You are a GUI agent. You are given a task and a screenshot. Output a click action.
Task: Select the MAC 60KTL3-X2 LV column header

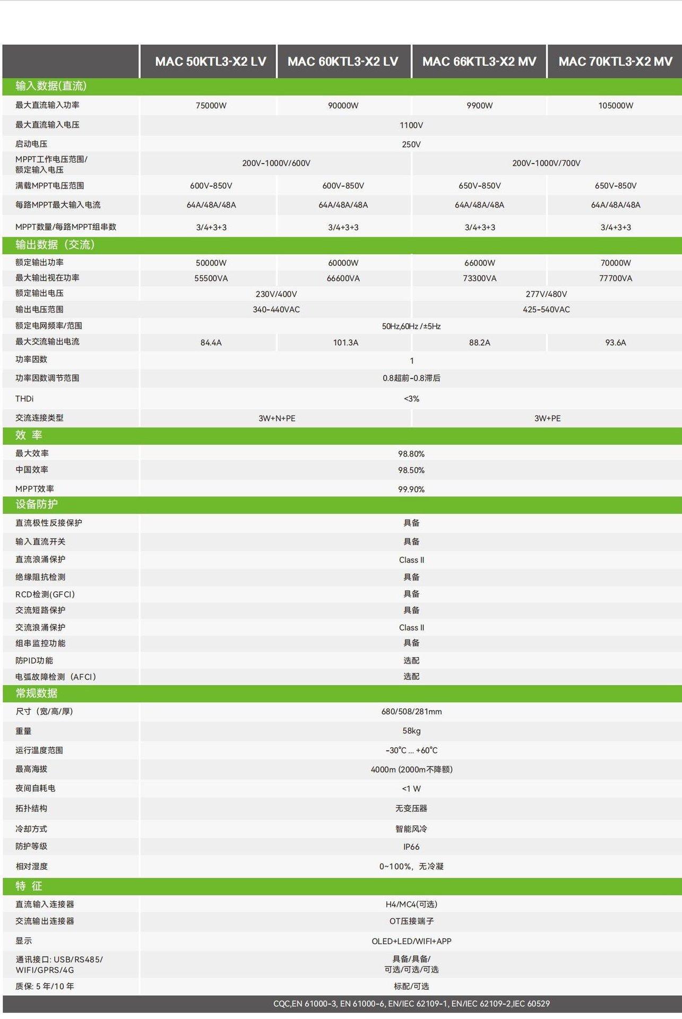tap(343, 62)
